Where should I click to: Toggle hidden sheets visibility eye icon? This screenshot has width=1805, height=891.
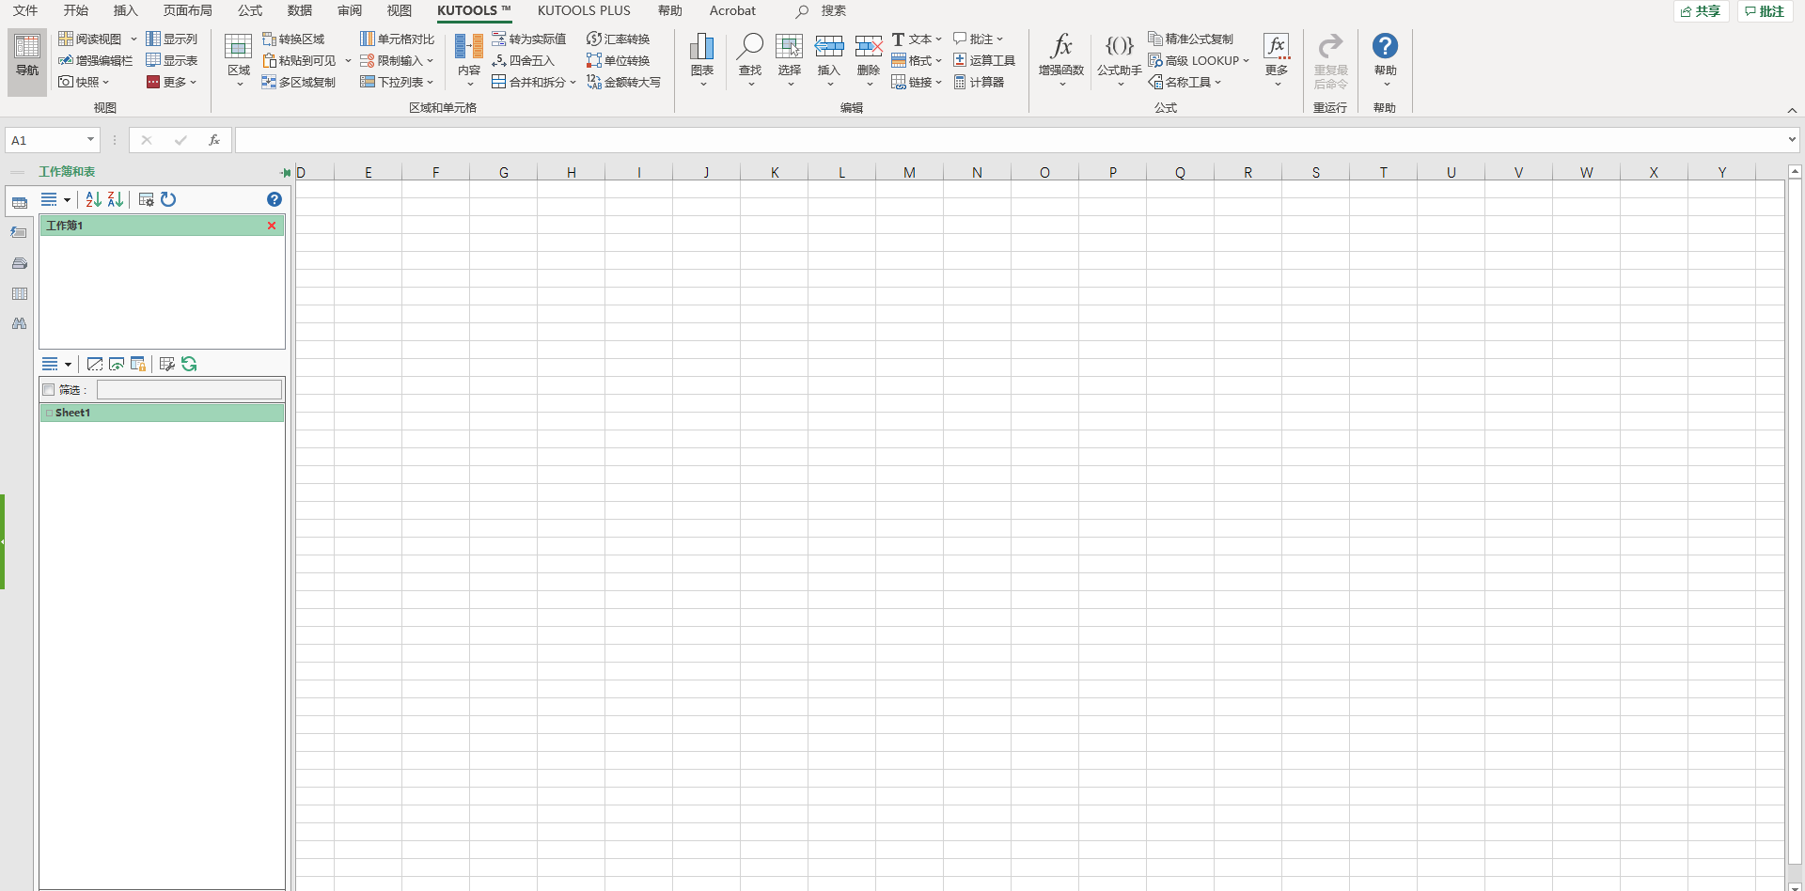tap(117, 364)
